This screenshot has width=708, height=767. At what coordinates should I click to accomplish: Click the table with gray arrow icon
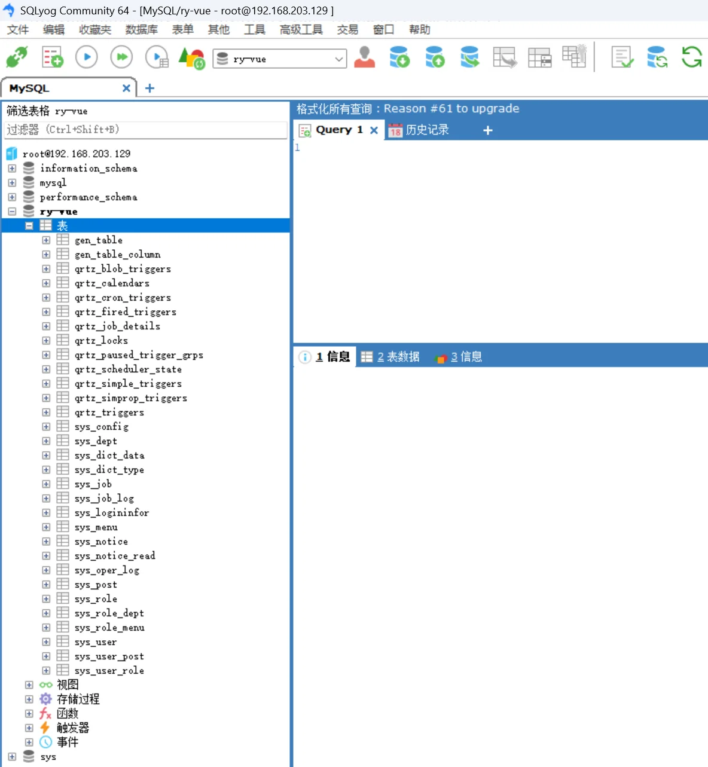pos(505,57)
